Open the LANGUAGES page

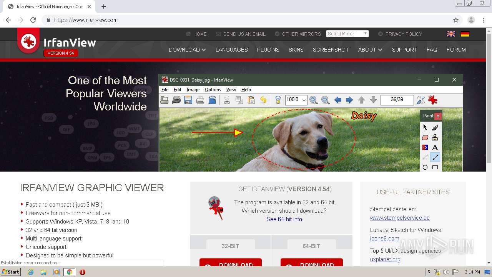pos(232,50)
